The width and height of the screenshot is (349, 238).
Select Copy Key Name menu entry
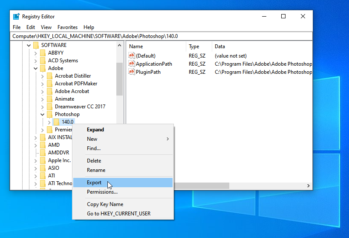pos(105,204)
